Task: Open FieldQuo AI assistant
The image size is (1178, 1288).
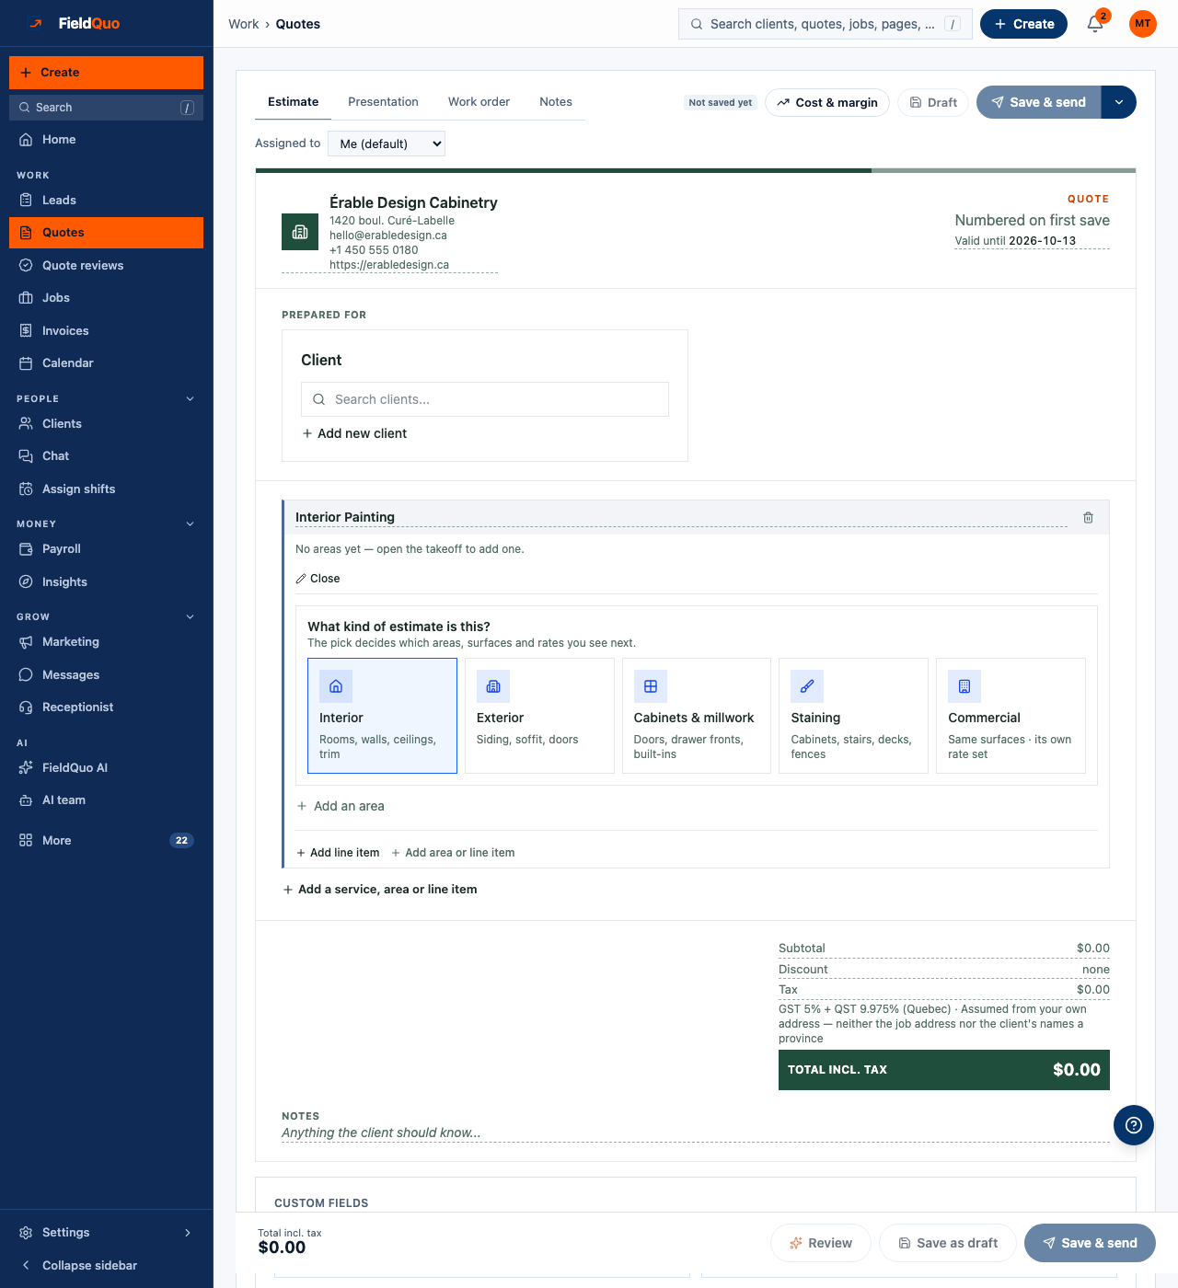Action: click(x=106, y=768)
